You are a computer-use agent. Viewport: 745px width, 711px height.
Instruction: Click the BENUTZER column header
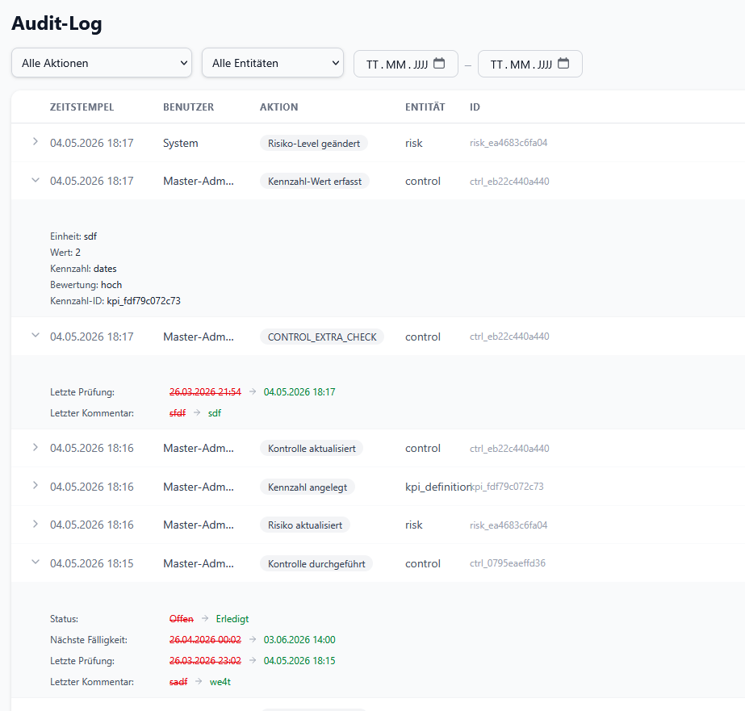click(188, 107)
